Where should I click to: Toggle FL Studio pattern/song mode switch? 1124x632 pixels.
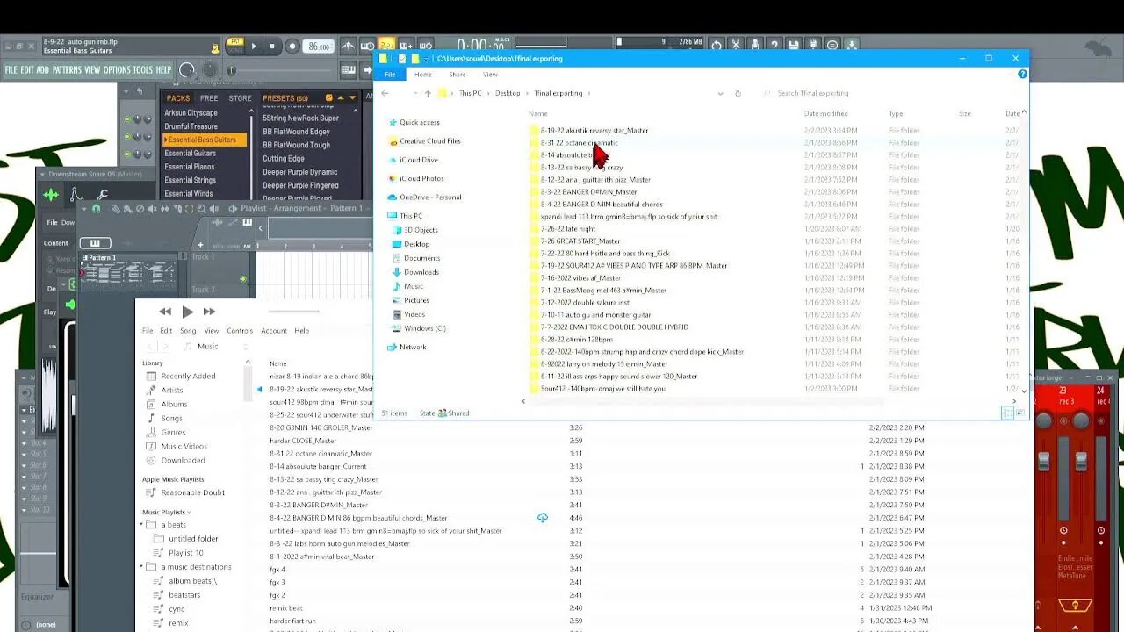[x=234, y=46]
